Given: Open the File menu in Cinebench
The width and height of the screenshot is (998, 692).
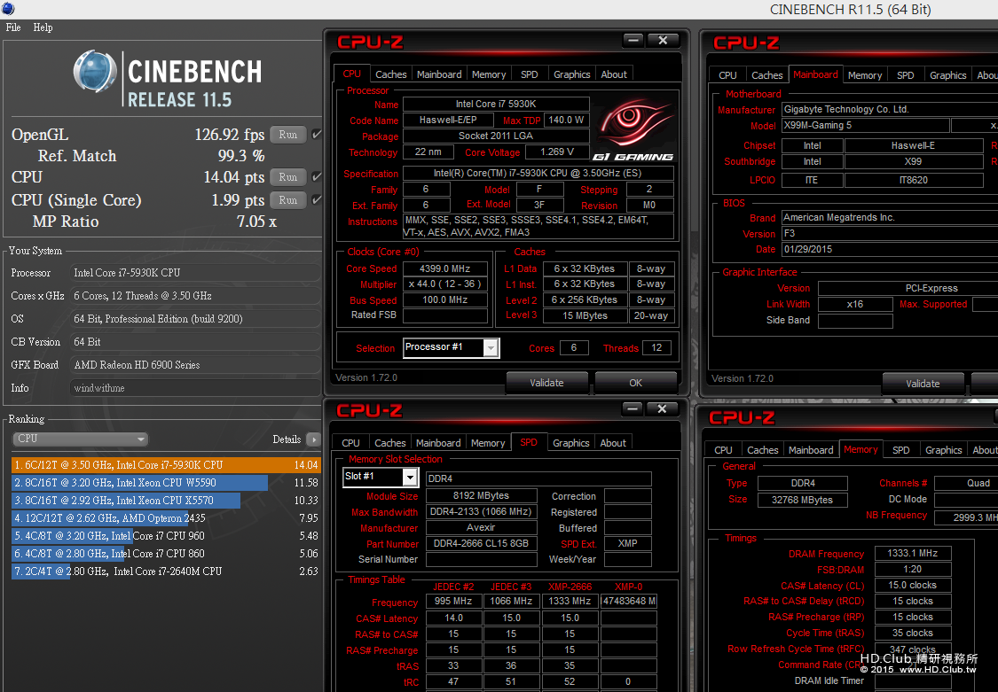Looking at the screenshot, I should pyautogui.click(x=13, y=27).
